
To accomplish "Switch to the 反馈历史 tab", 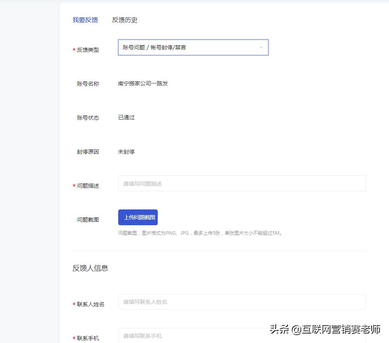I will click(x=125, y=20).
